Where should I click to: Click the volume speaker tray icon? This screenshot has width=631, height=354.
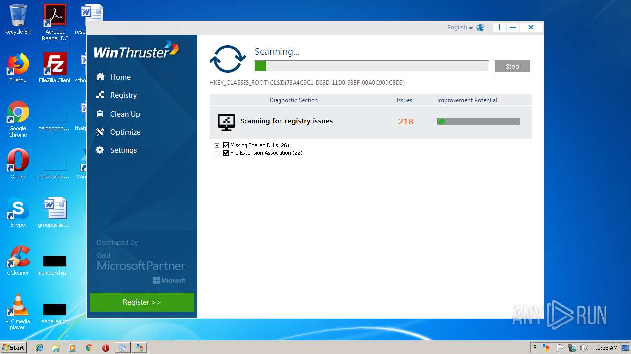point(584,348)
